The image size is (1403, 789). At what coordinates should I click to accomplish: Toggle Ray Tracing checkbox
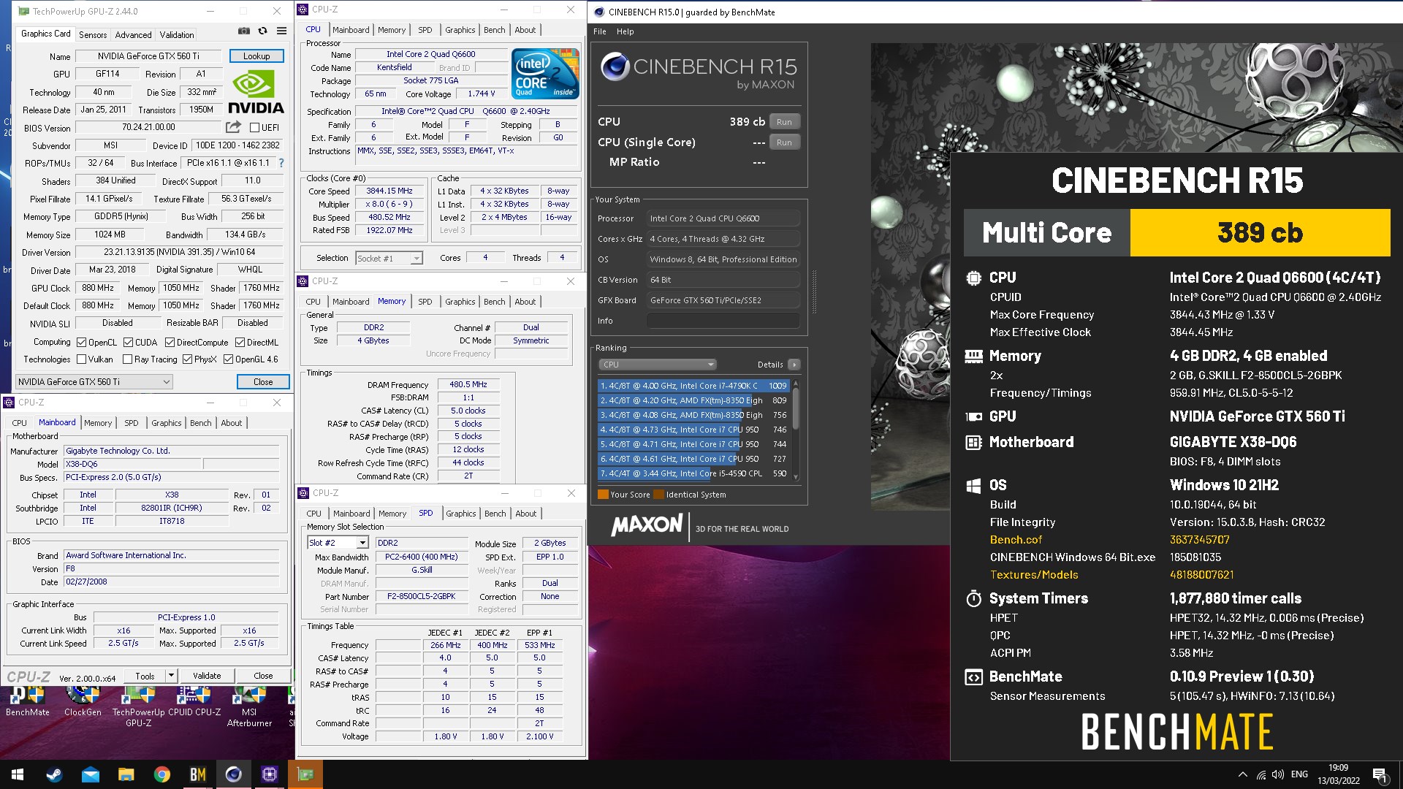(x=127, y=359)
